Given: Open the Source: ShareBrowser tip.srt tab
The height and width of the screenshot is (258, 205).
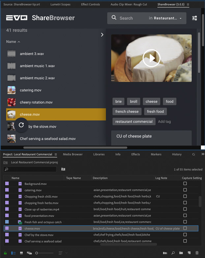Looking at the screenshot, I should (x=21, y=4).
